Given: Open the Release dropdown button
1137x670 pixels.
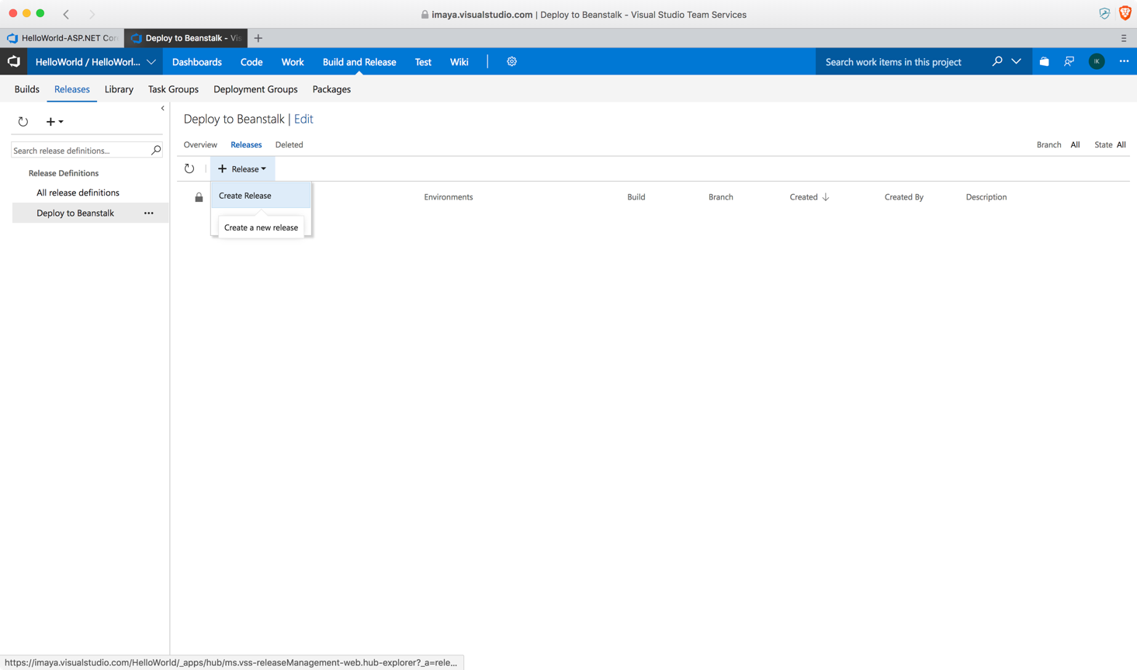Looking at the screenshot, I should pyautogui.click(x=242, y=168).
